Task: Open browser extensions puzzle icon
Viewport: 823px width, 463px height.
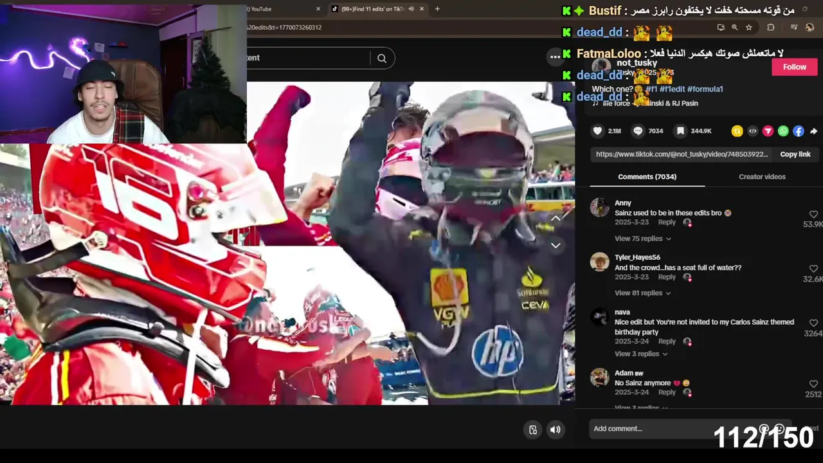Action: [771, 28]
